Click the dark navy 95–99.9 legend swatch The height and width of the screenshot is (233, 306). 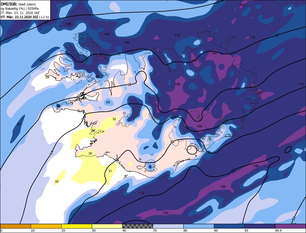260,226
